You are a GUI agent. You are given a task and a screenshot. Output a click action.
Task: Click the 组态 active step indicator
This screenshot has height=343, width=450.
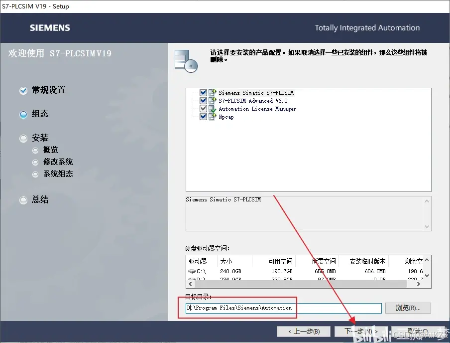pyautogui.click(x=23, y=115)
